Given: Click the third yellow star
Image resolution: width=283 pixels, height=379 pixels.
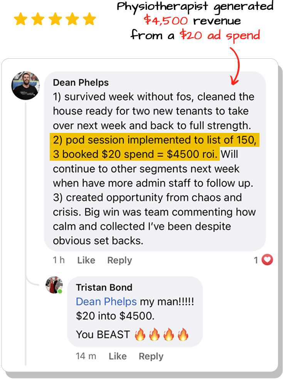Looking at the screenshot, I should pyautogui.click(x=55, y=19).
